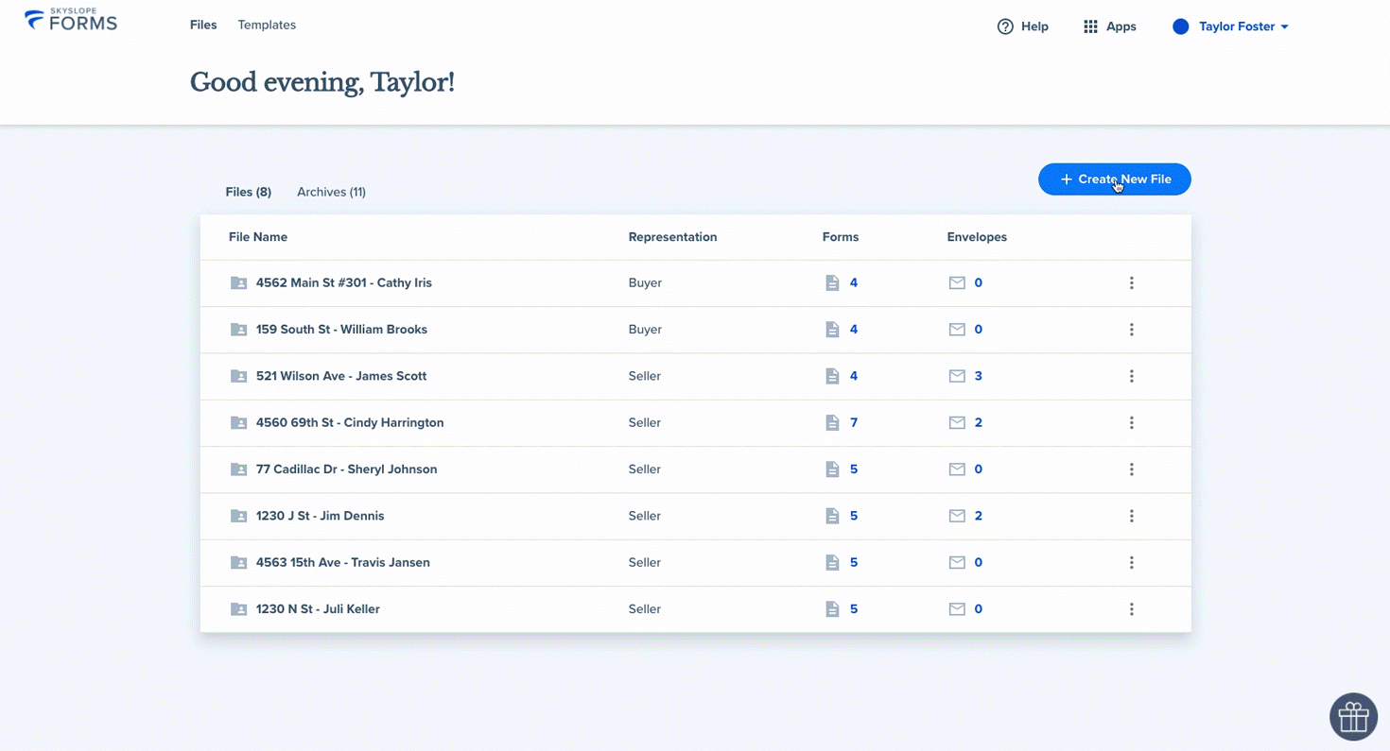Click envelope icon for Cindy Harrington row
Screen dimensions: 1390x751
coord(957,422)
